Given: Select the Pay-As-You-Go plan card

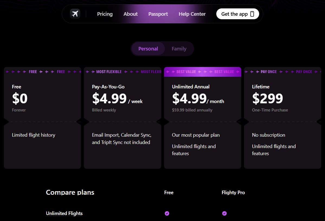Looking at the screenshot, I should 123,118.
